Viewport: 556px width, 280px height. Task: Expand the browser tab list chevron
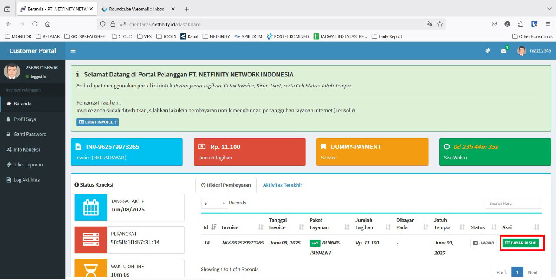point(547,9)
